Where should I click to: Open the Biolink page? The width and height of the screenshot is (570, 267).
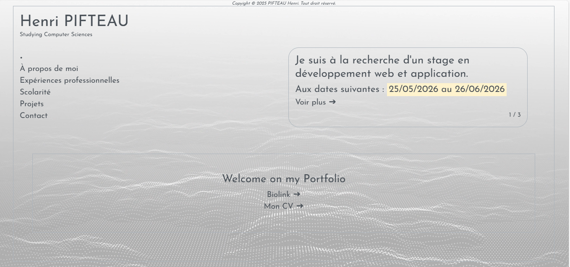(279, 194)
